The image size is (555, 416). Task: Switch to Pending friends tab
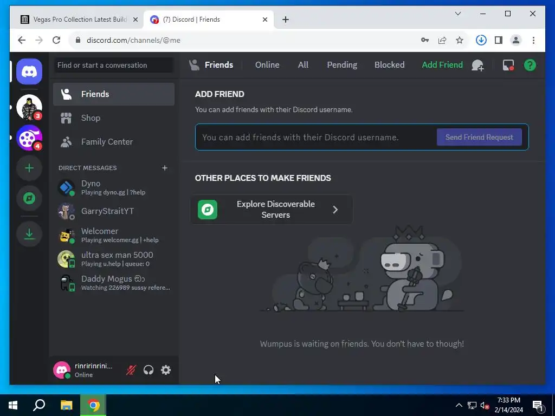pos(342,65)
